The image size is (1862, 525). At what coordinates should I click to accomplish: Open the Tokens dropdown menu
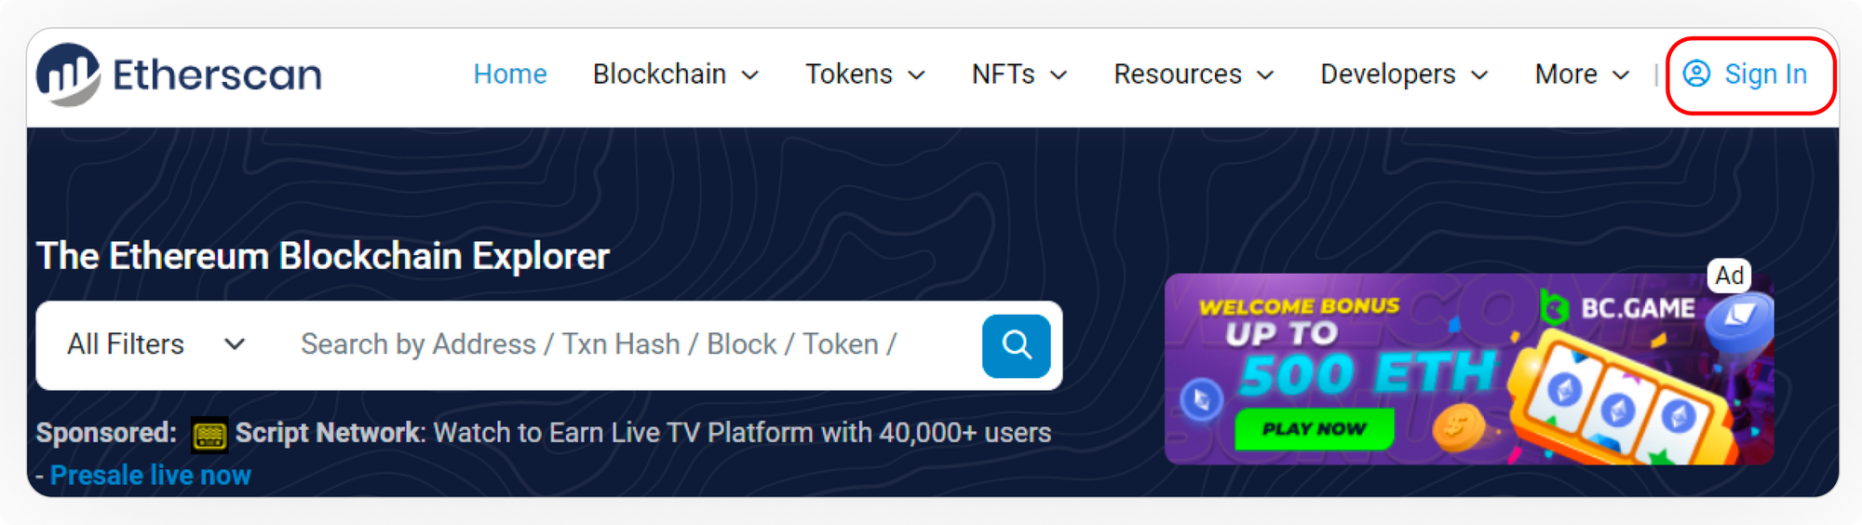click(864, 74)
